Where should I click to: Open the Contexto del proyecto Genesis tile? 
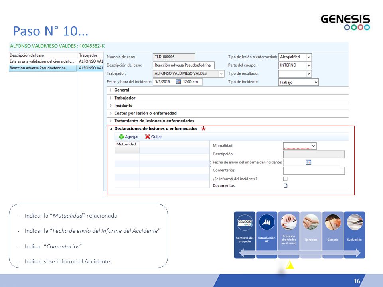[245, 235]
